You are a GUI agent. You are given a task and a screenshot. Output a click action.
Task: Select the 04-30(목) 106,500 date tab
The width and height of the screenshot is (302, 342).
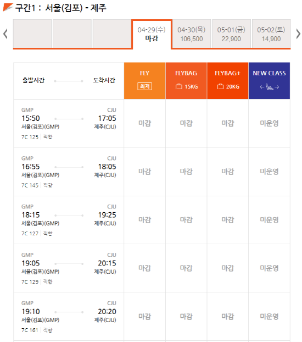coord(192,34)
